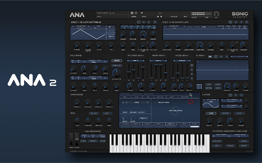Adjust the Amp Env release slider
Screen dimensions: 262x163
(165, 73)
